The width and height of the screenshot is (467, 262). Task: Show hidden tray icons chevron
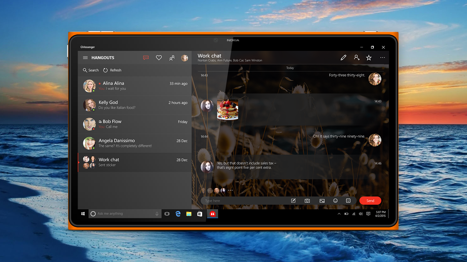click(339, 214)
